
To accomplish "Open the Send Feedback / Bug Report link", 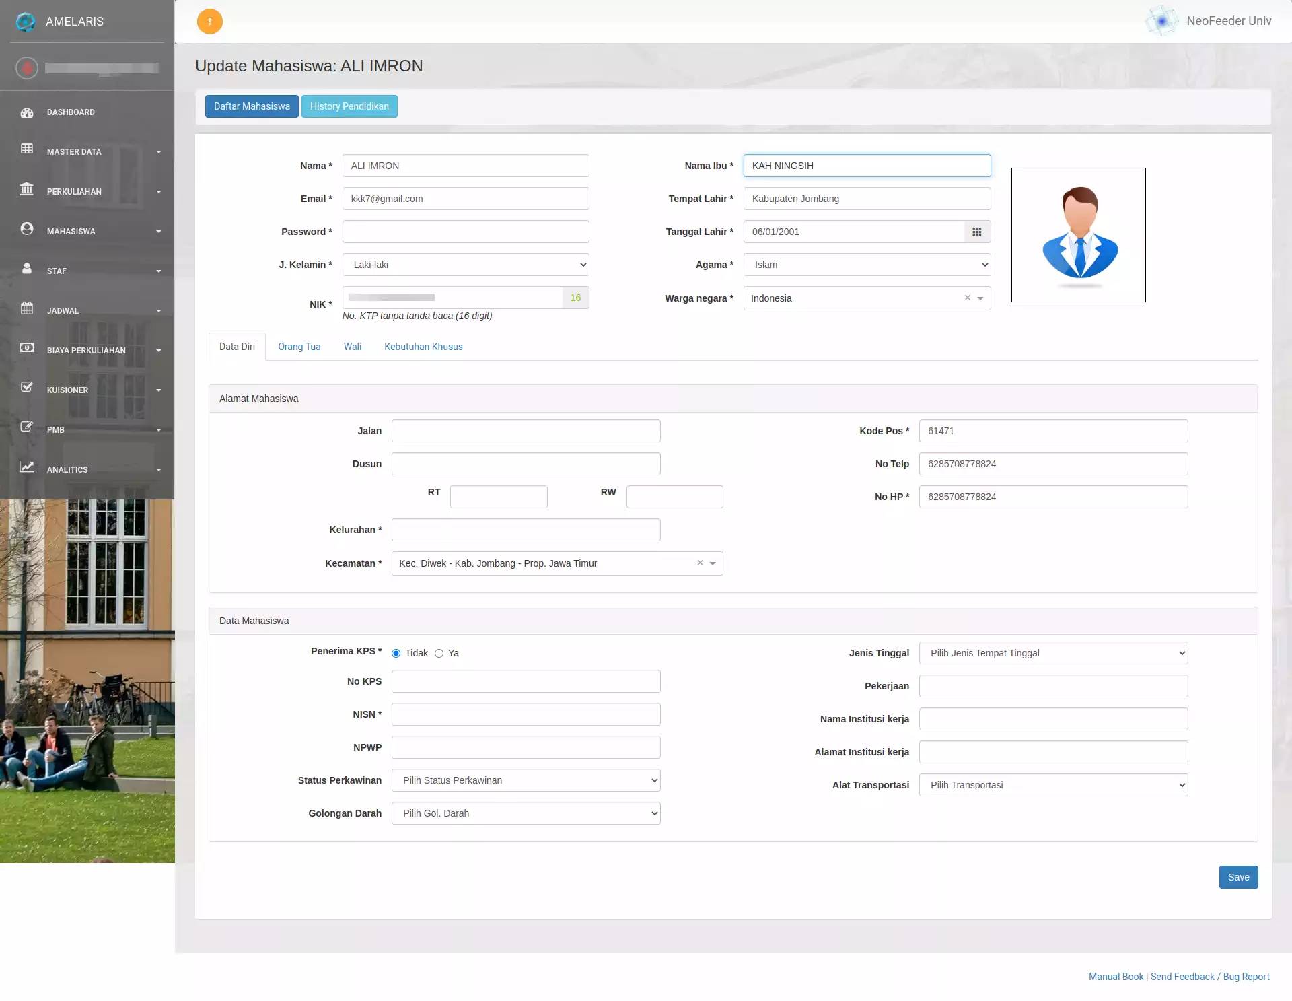I will (1210, 977).
